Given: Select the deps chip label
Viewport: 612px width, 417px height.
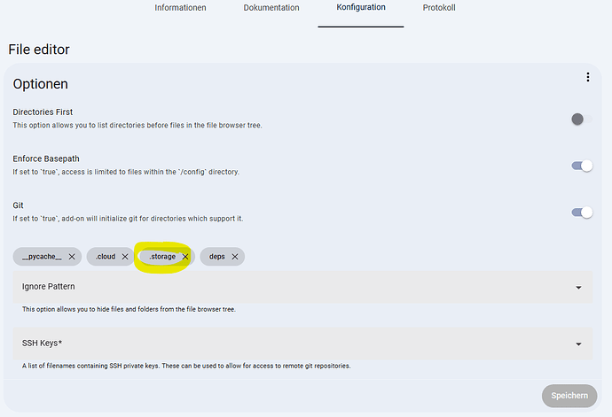Looking at the screenshot, I should click(217, 257).
